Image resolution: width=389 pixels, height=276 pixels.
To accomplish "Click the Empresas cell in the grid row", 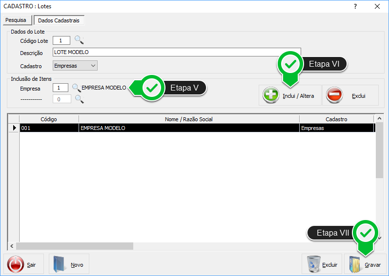I will coord(336,128).
